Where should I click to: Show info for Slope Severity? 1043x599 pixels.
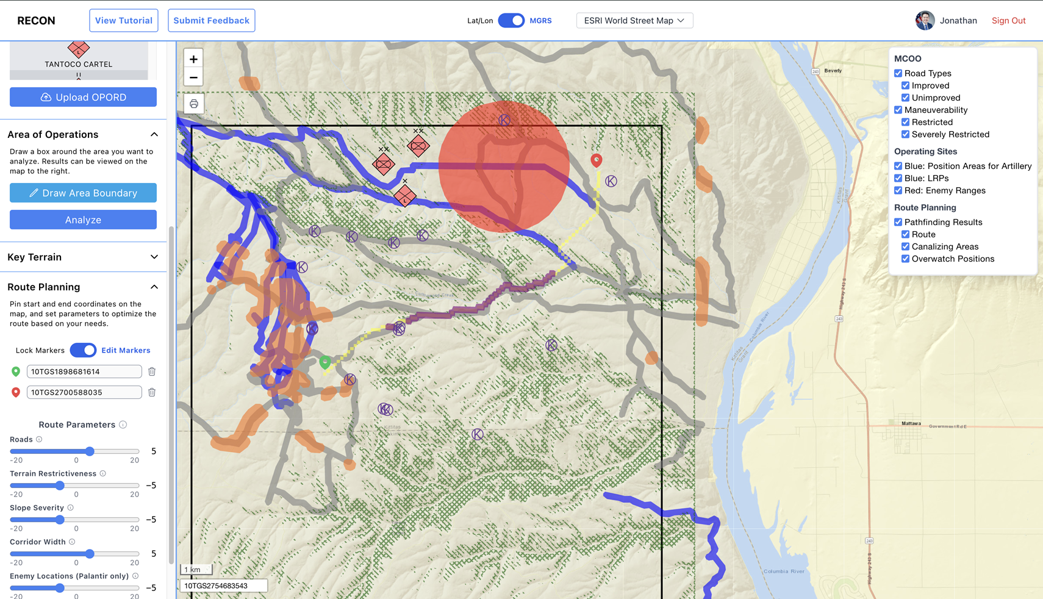click(x=71, y=508)
